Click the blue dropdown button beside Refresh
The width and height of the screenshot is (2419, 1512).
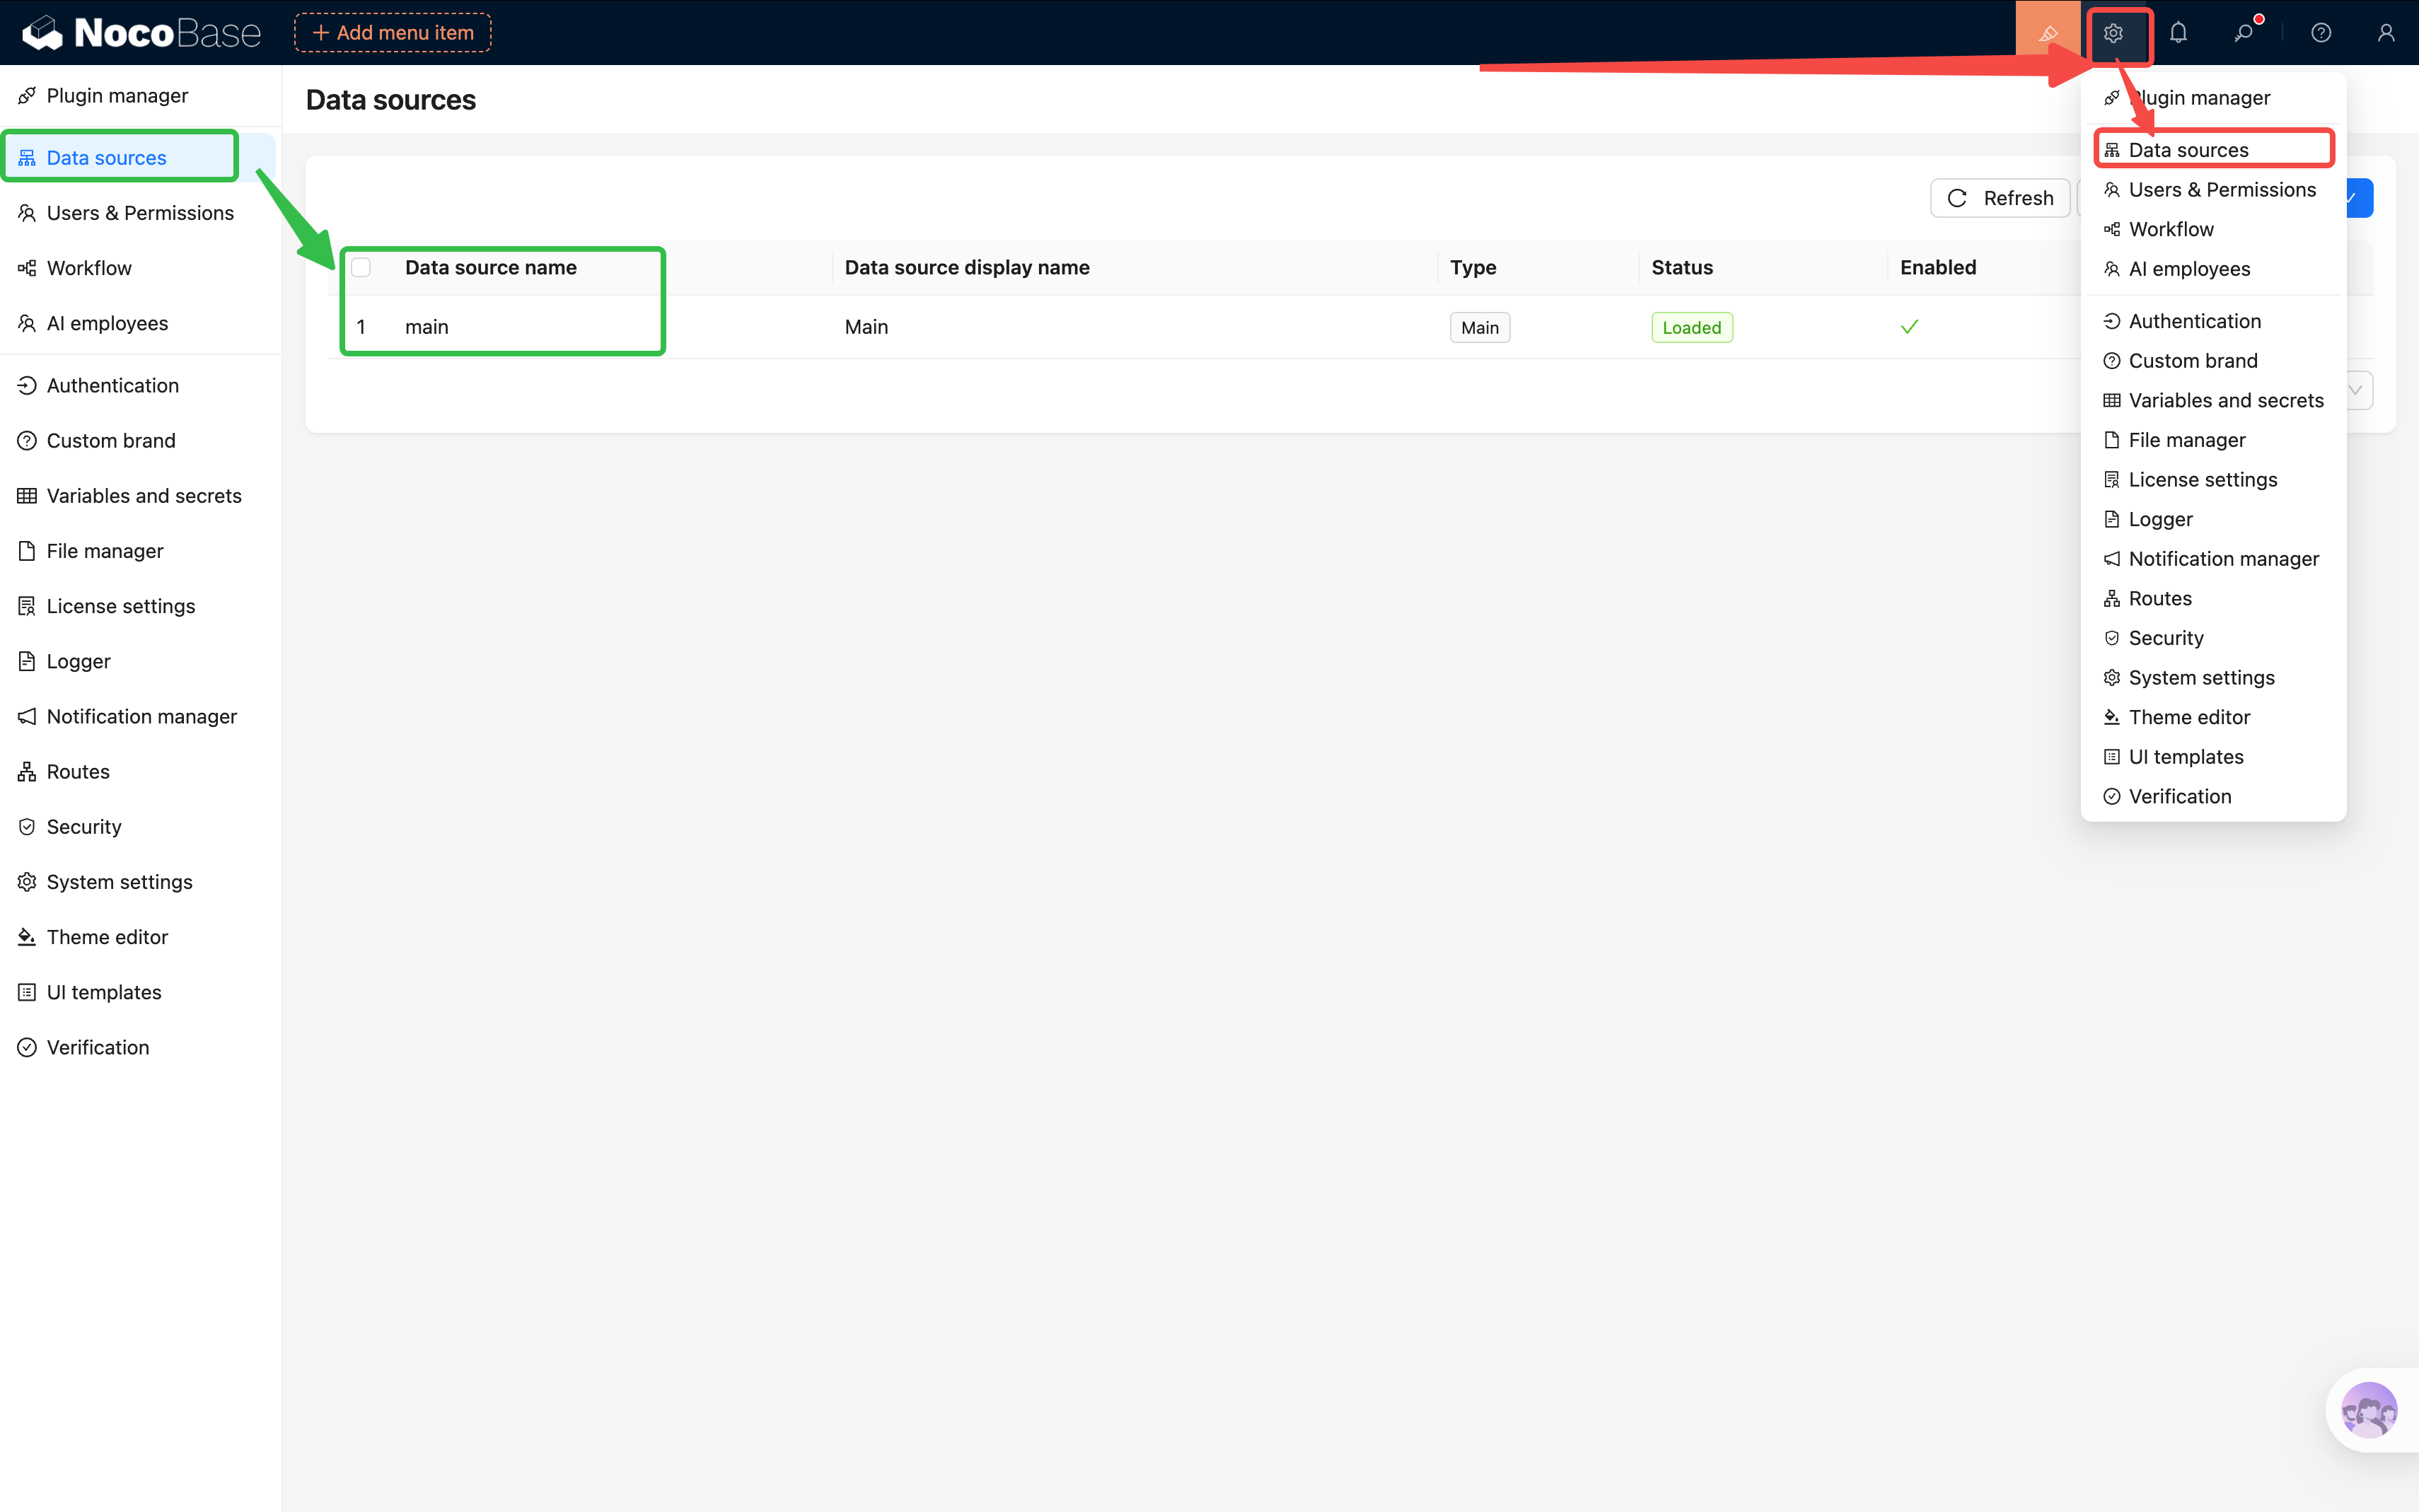2359,198
